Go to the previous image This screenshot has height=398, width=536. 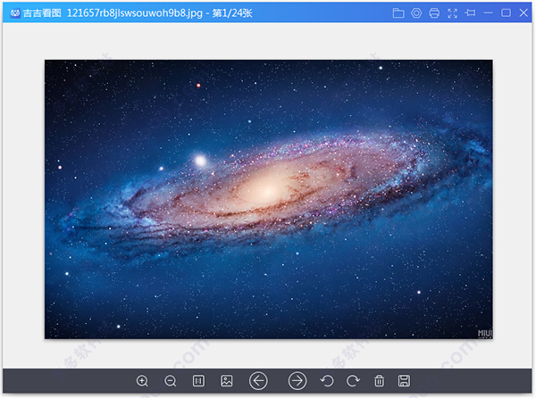258,380
